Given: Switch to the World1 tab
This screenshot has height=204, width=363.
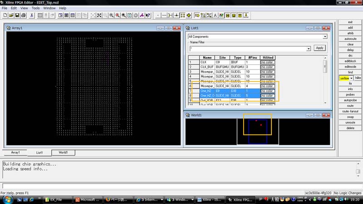Looking at the screenshot, I should pos(63,153).
